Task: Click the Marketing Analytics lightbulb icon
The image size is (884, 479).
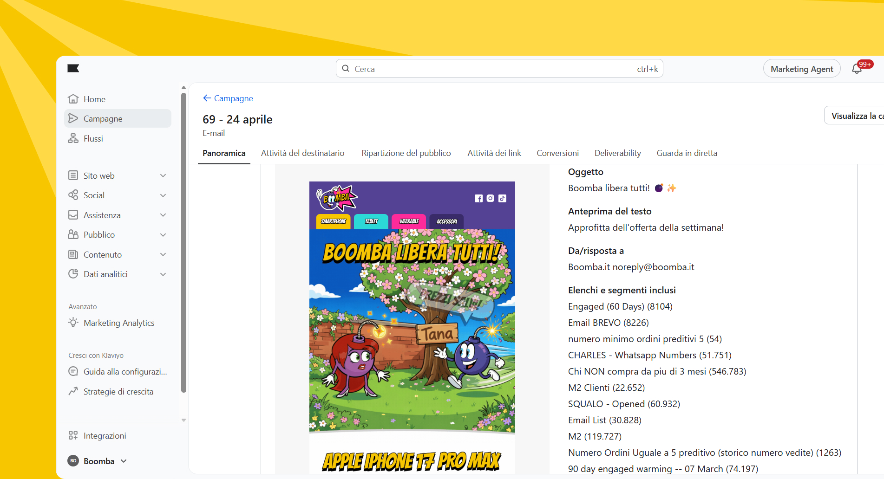Action: pyautogui.click(x=73, y=323)
